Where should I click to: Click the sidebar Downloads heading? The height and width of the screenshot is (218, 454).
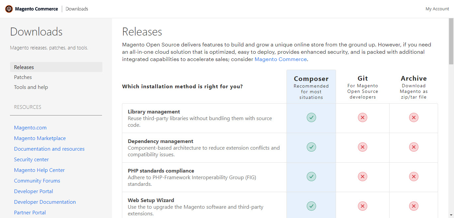(x=36, y=32)
